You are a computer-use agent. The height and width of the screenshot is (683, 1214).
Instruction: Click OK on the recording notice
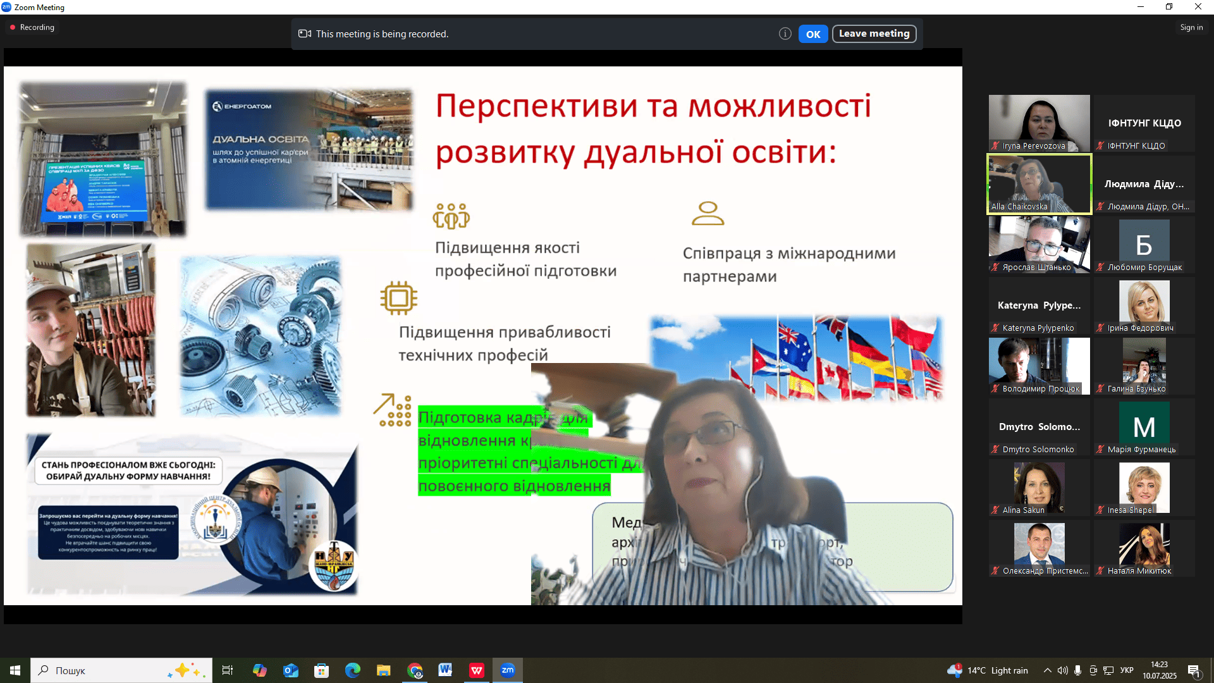[x=812, y=34]
